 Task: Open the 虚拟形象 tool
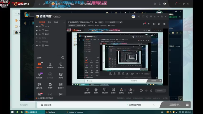click(x=39, y=86)
